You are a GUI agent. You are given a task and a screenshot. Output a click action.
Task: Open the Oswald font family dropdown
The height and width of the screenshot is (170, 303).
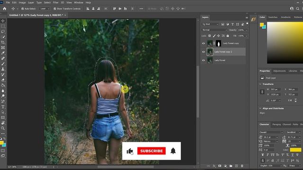pyautogui.click(x=271, y=132)
